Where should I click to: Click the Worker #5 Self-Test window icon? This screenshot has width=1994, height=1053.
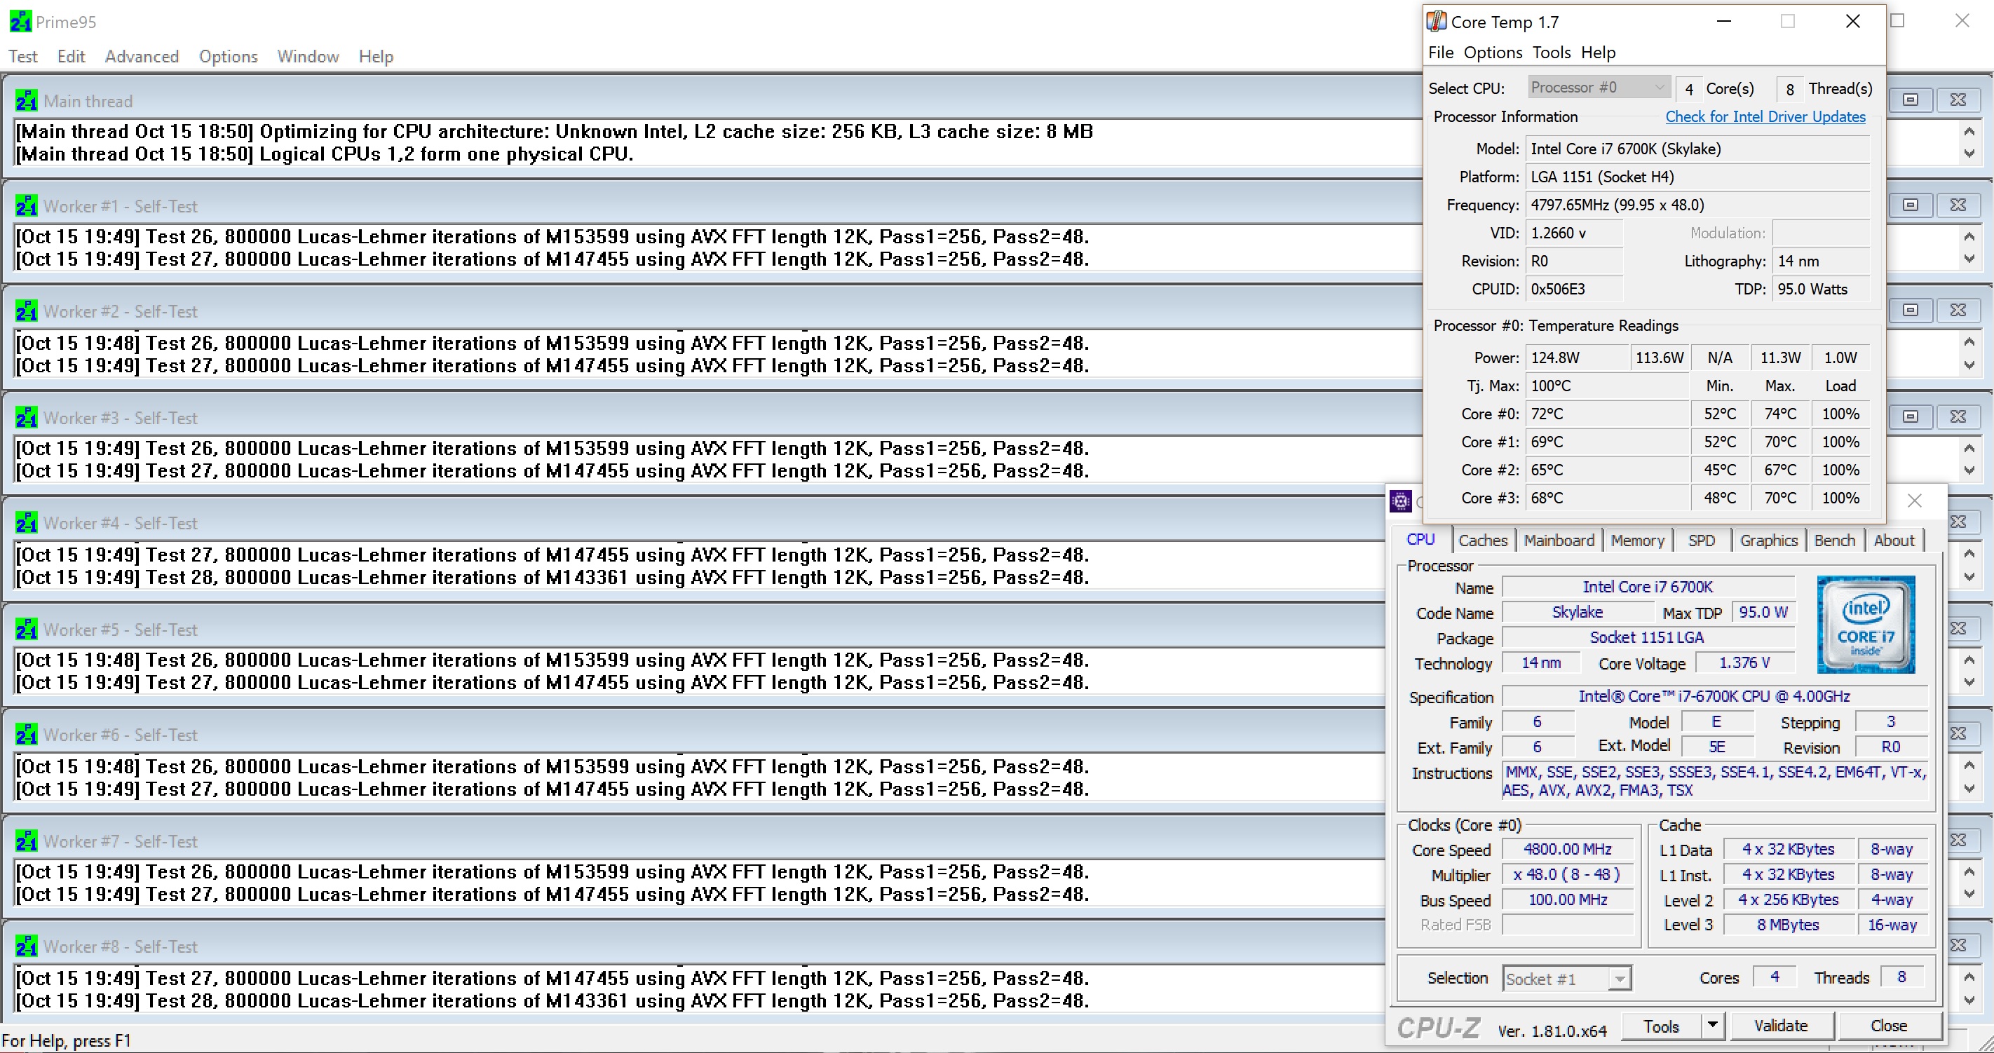[x=27, y=630]
